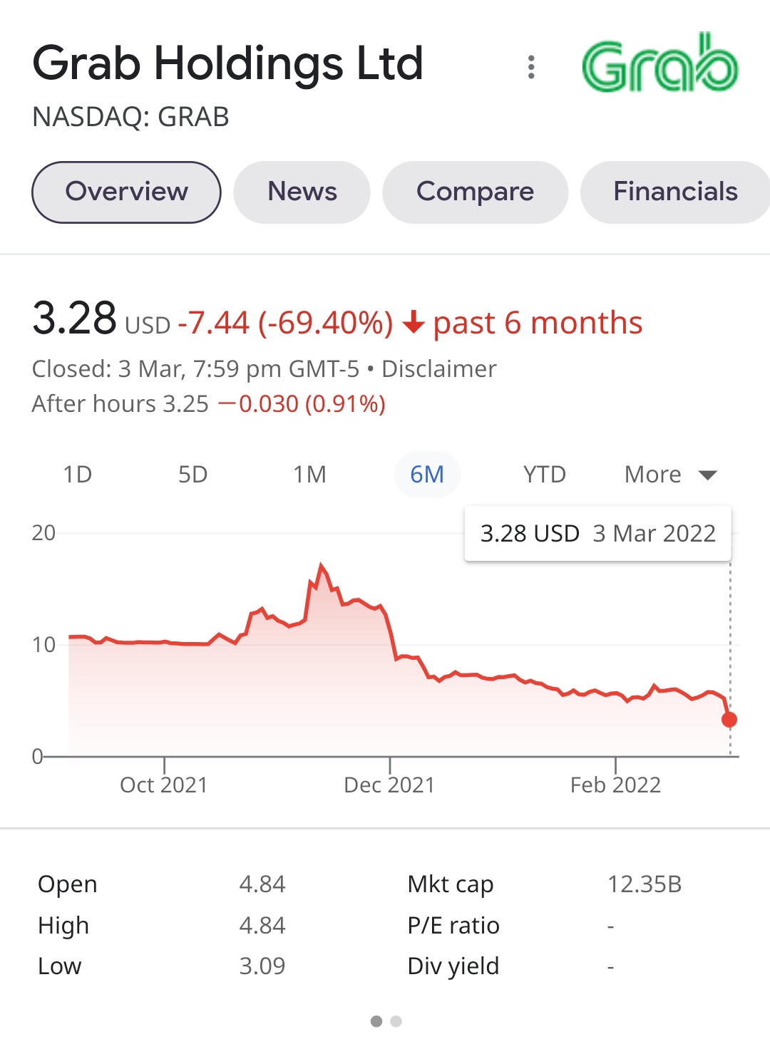Click the red down arrow indicator
This screenshot has height=1044, width=770.
pos(414,324)
